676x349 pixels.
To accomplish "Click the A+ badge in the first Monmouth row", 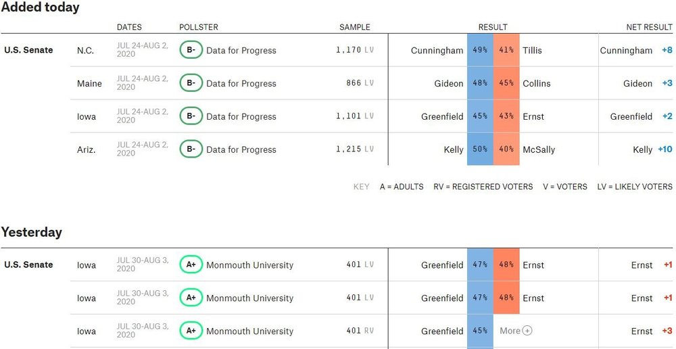I will point(191,265).
